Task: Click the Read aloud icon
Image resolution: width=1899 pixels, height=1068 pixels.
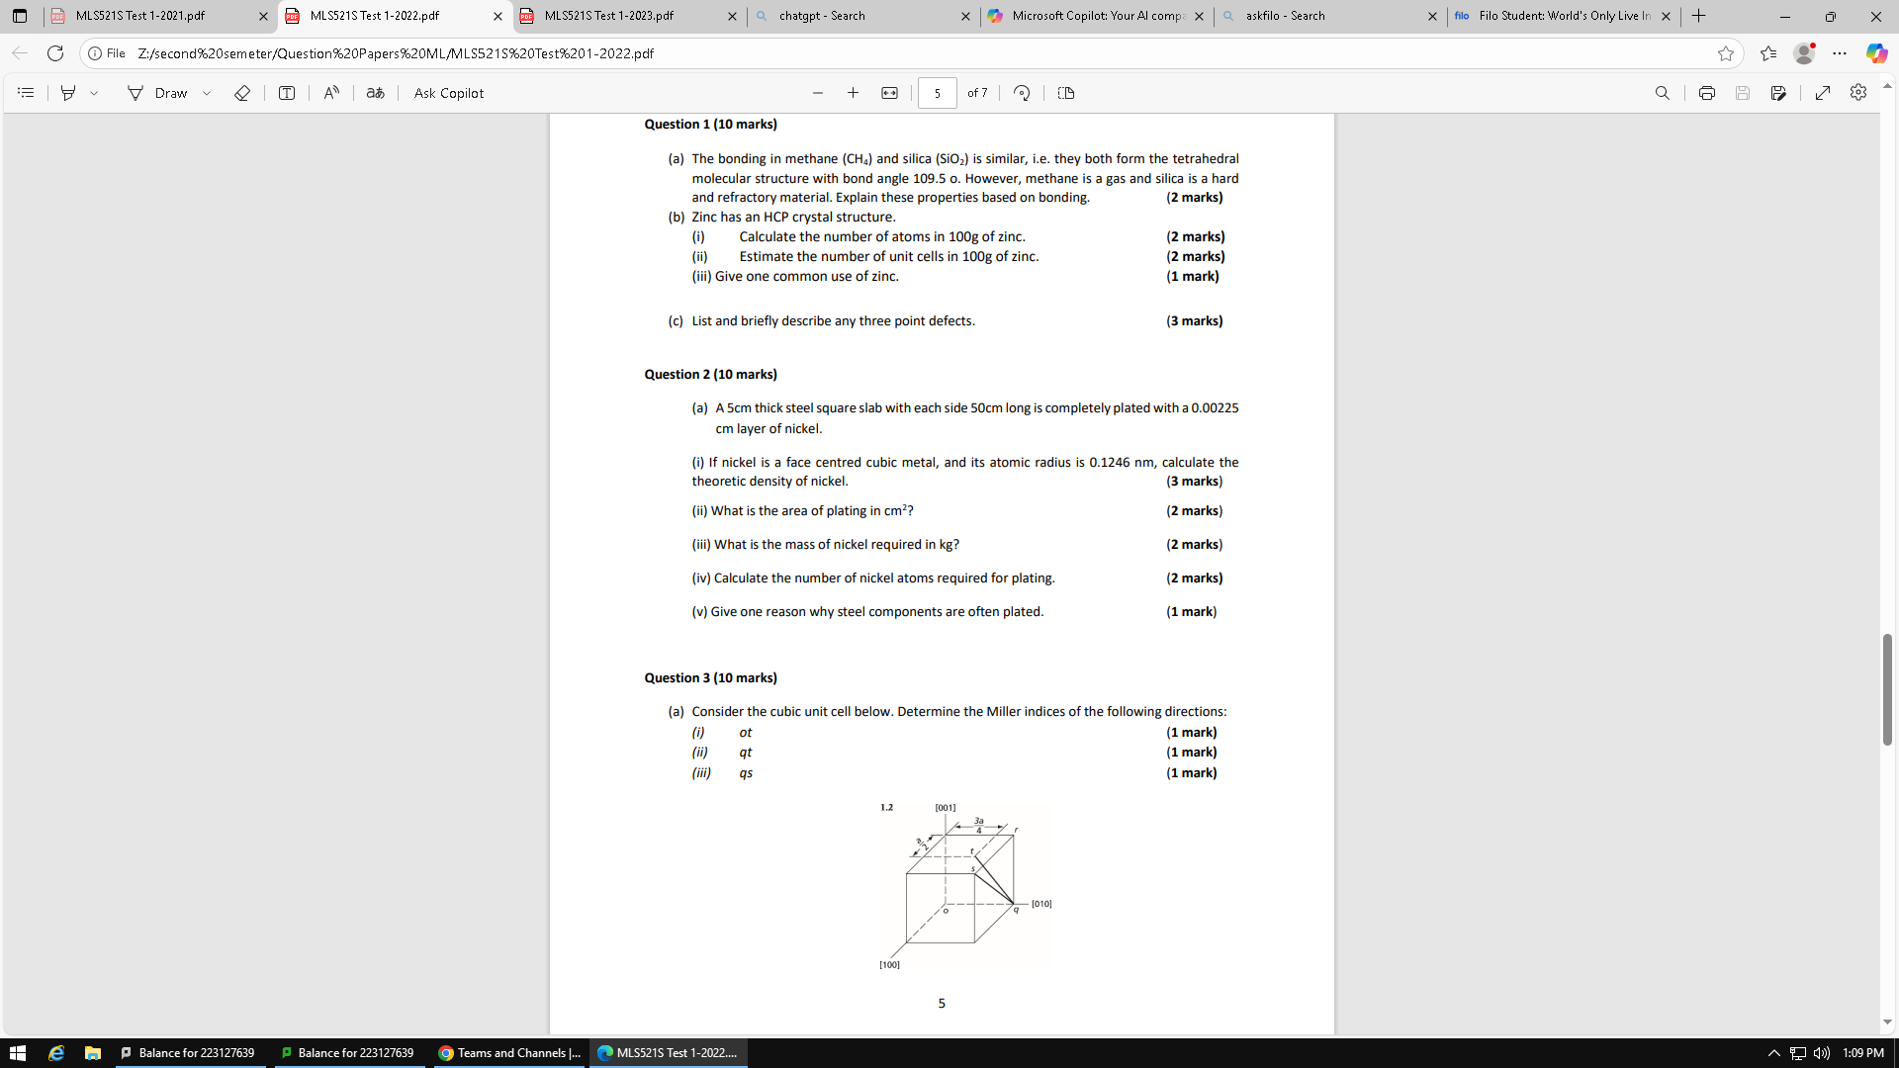Action: (x=331, y=93)
